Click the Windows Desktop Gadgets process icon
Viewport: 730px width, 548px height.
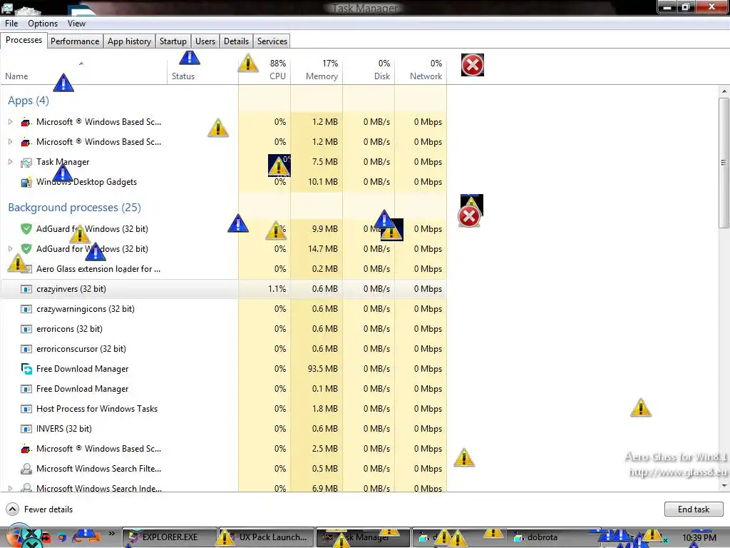[26, 182]
